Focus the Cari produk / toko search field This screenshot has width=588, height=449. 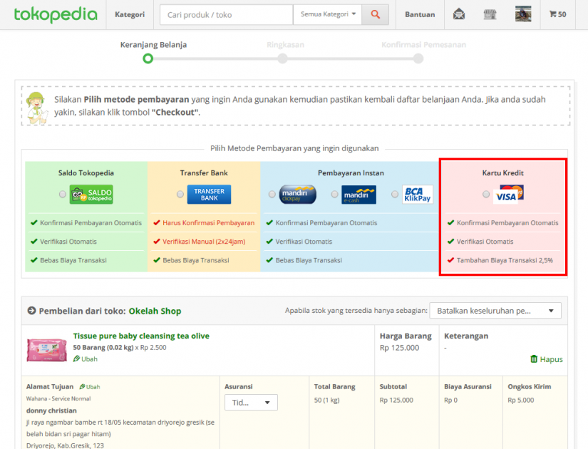click(226, 15)
